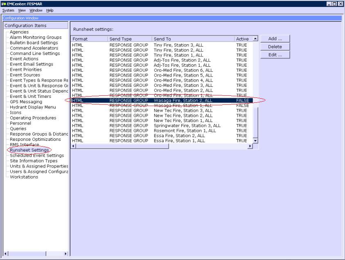Click the EMCenter application icon in title bar
The height and width of the screenshot is (260, 345).
tap(4, 4)
